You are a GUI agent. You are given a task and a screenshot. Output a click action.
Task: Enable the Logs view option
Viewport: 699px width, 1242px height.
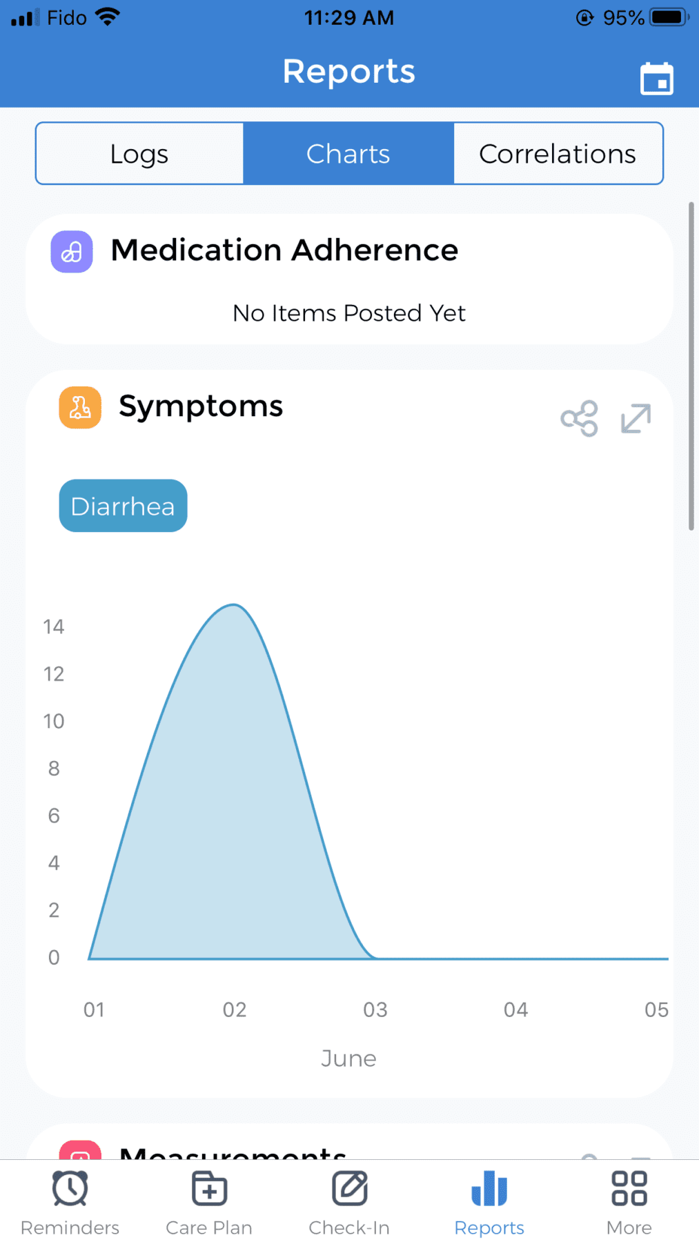(x=139, y=153)
